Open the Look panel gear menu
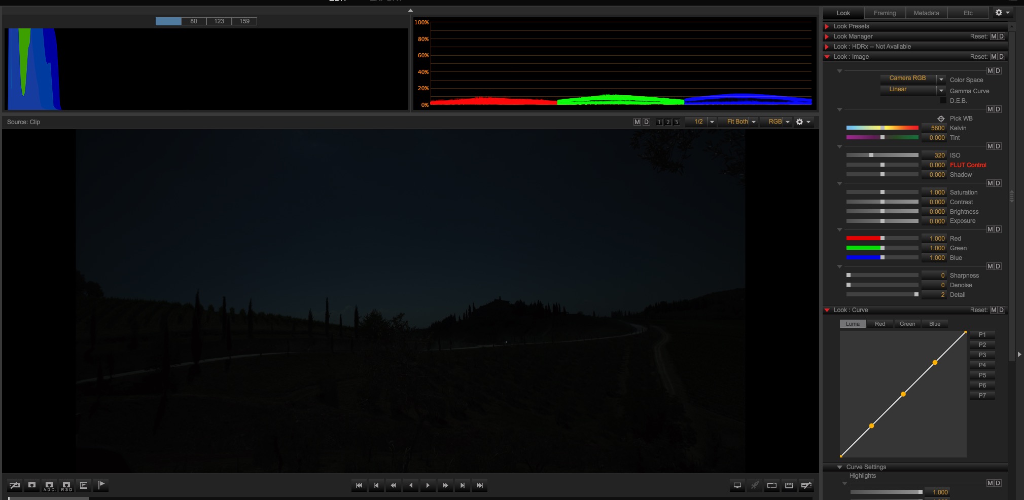Viewport: 1024px width, 500px height. click(x=1002, y=13)
